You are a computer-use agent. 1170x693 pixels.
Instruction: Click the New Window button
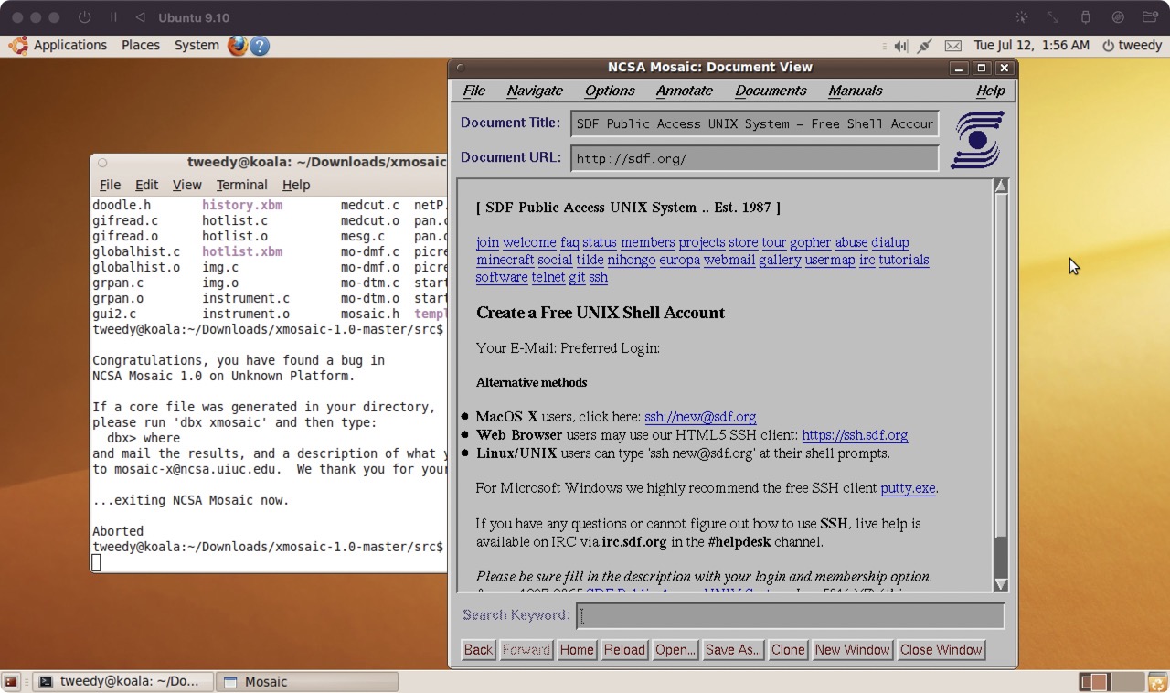coord(853,650)
